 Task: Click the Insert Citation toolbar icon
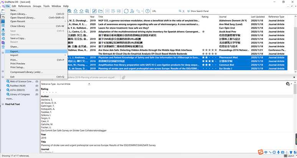point(107,11)
